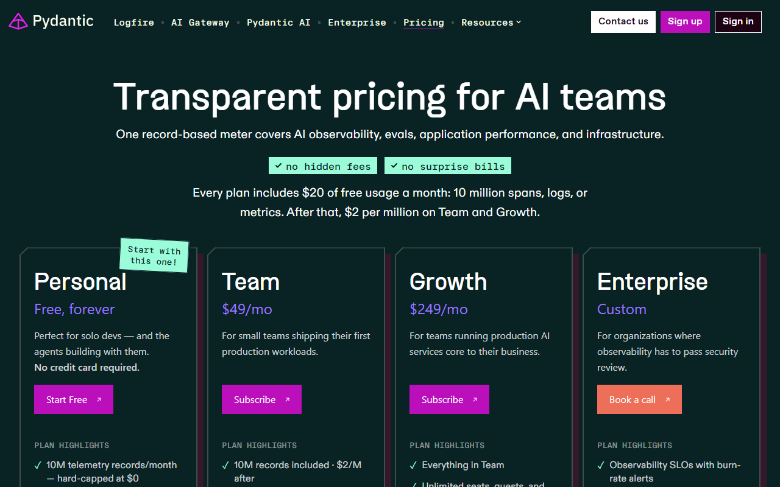This screenshot has height=487, width=780.
Task: Click the $49/mo price text
Action: click(x=247, y=309)
